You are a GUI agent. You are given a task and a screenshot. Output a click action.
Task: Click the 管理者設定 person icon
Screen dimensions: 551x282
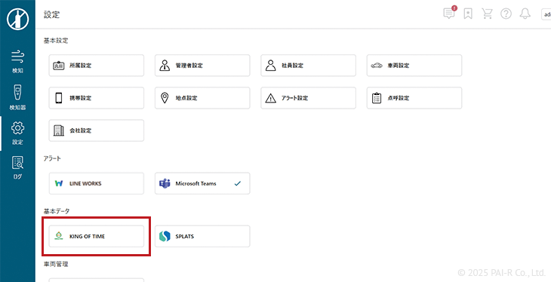(x=165, y=66)
